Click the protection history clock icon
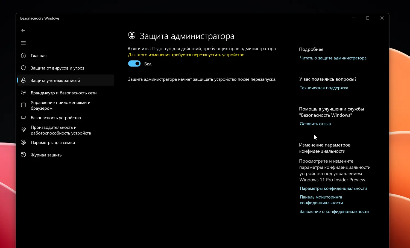Viewport: 410px width, 248px height. (x=23, y=155)
